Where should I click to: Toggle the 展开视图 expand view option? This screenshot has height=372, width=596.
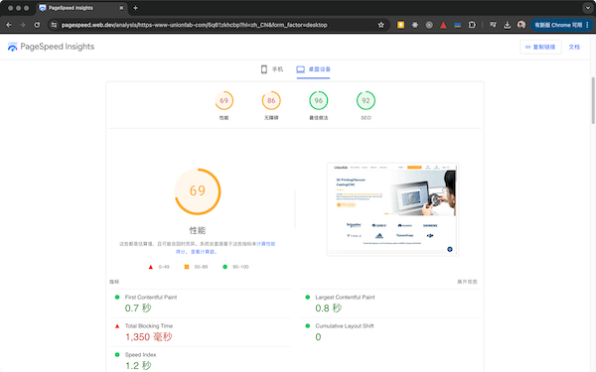(467, 282)
